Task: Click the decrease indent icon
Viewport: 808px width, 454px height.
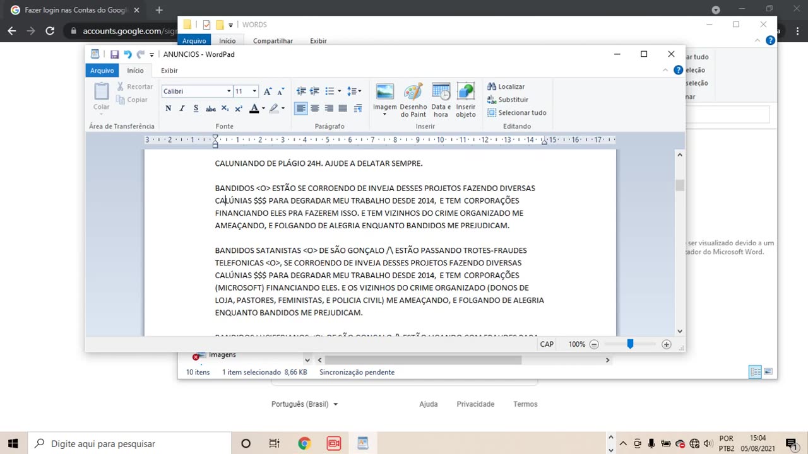Action: (x=301, y=91)
